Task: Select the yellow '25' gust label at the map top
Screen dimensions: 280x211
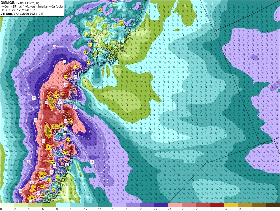Action: [100, 10]
